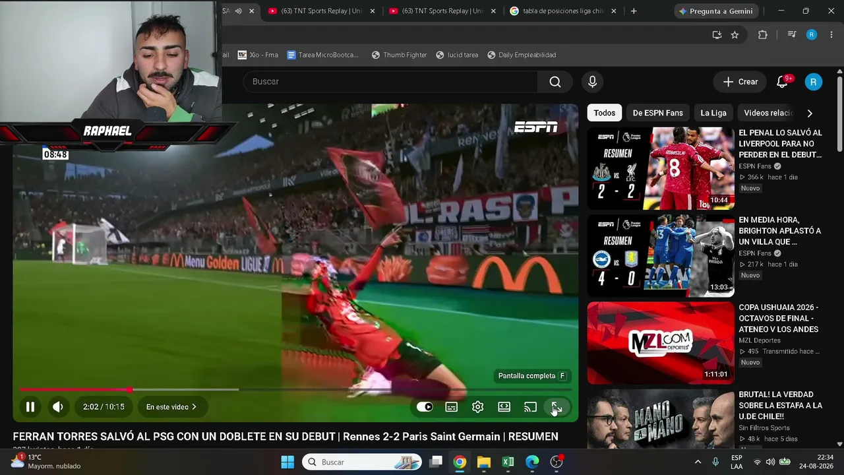Mute the video with the volume icon
The image size is (844, 475).
coord(58,407)
